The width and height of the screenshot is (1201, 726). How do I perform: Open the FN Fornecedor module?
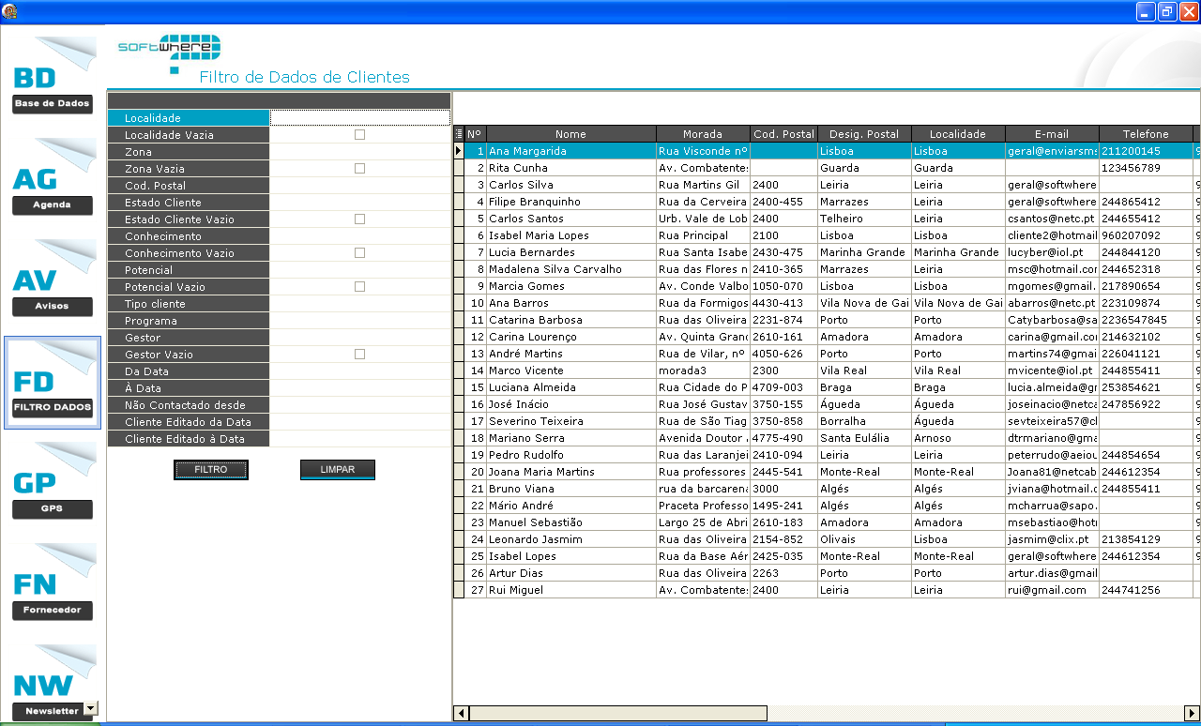tap(53, 583)
